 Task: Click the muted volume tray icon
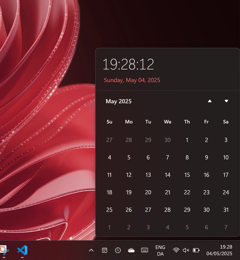point(186,250)
